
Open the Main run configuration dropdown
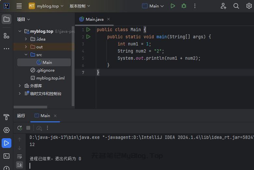coord(153,6)
